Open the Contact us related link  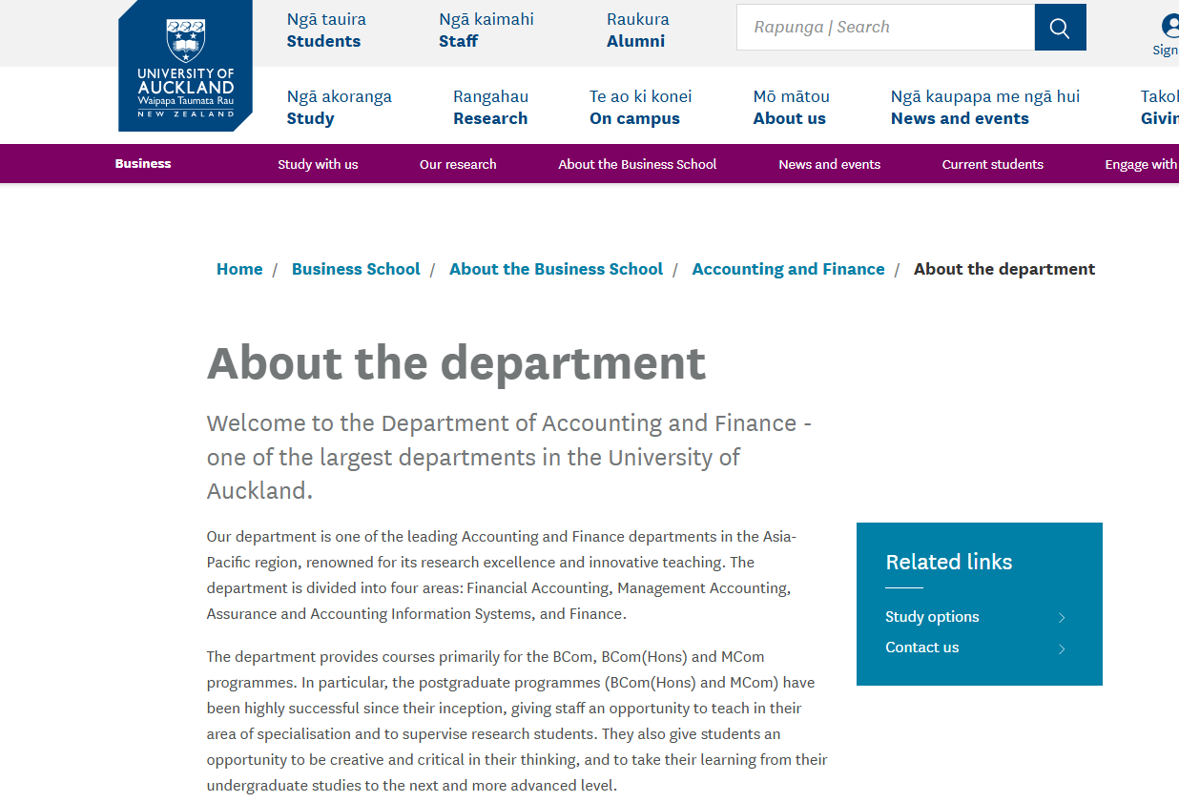click(x=921, y=648)
